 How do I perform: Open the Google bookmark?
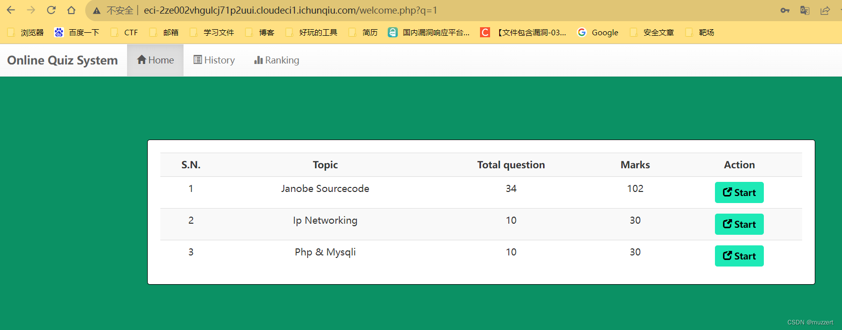click(x=598, y=32)
